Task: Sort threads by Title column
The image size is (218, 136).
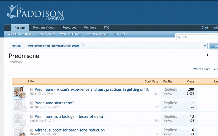Action: point(31,81)
